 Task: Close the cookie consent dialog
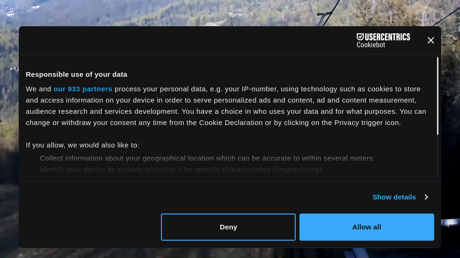[x=431, y=40]
